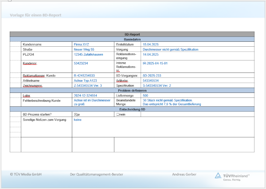Click the Erstelldatum value 15.04.2025
Viewport: 266px width, 189px height.
(151, 44)
